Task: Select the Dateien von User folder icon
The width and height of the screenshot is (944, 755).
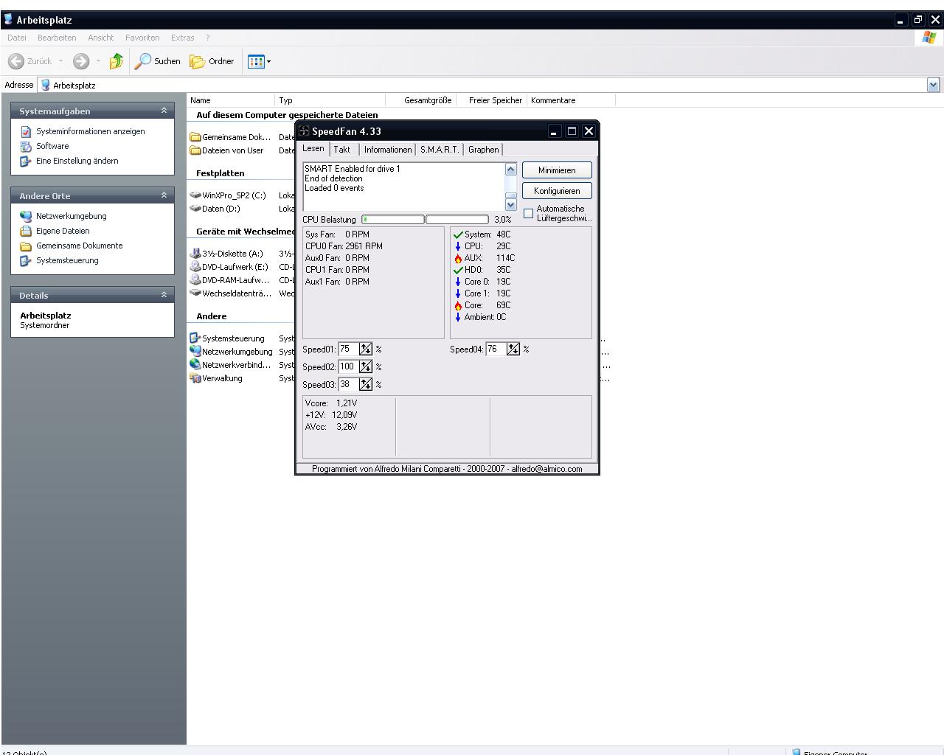Action: (195, 150)
